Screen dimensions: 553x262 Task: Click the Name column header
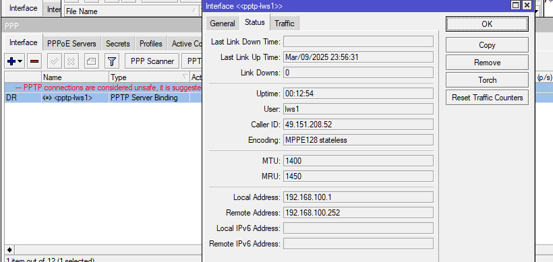pyautogui.click(x=76, y=77)
